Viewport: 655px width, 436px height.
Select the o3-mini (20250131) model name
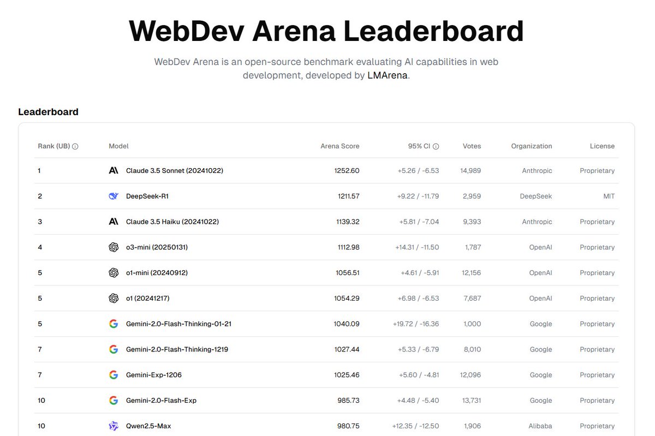point(157,247)
